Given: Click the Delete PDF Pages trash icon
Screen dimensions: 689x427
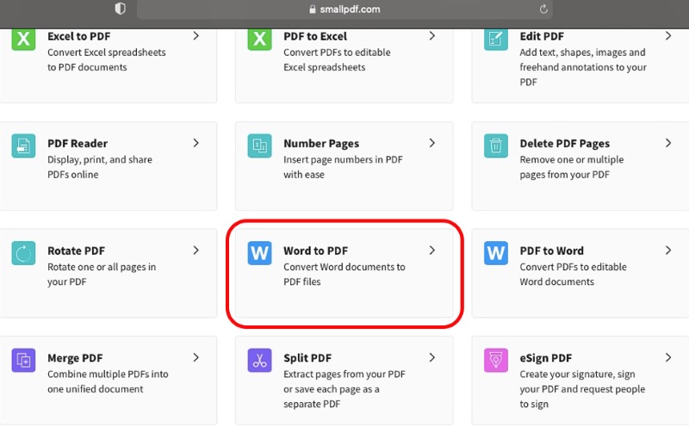Looking at the screenshot, I should tap(495, 145).
